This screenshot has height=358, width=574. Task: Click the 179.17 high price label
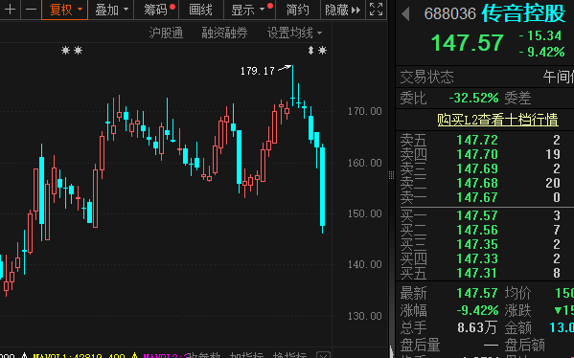pos(258,71)
